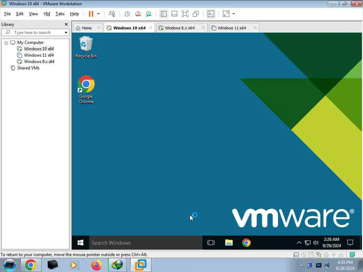Click the Search Windows box
This screenshot has height=272, width=363.
pyautogui.click(x=146, y=243)
